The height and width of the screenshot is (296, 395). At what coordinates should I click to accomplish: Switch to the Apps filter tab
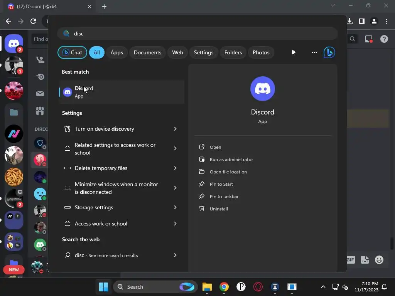point(116,52)
